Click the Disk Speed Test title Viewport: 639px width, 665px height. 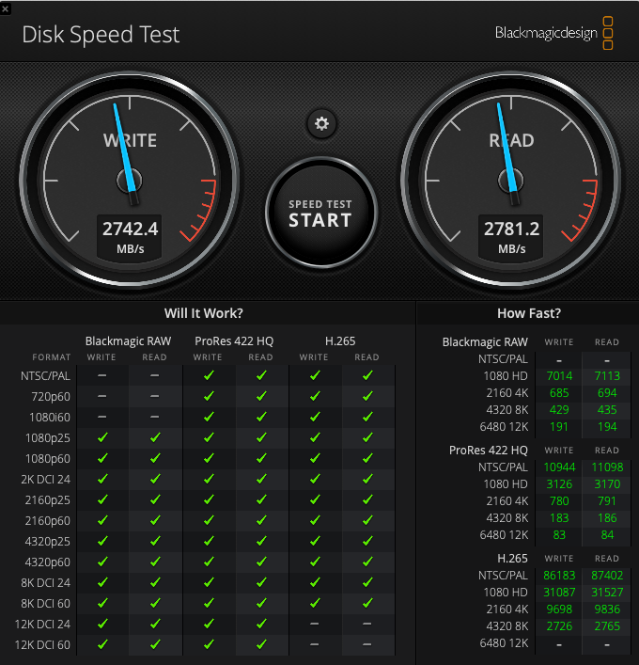click(x=101, y=35)
